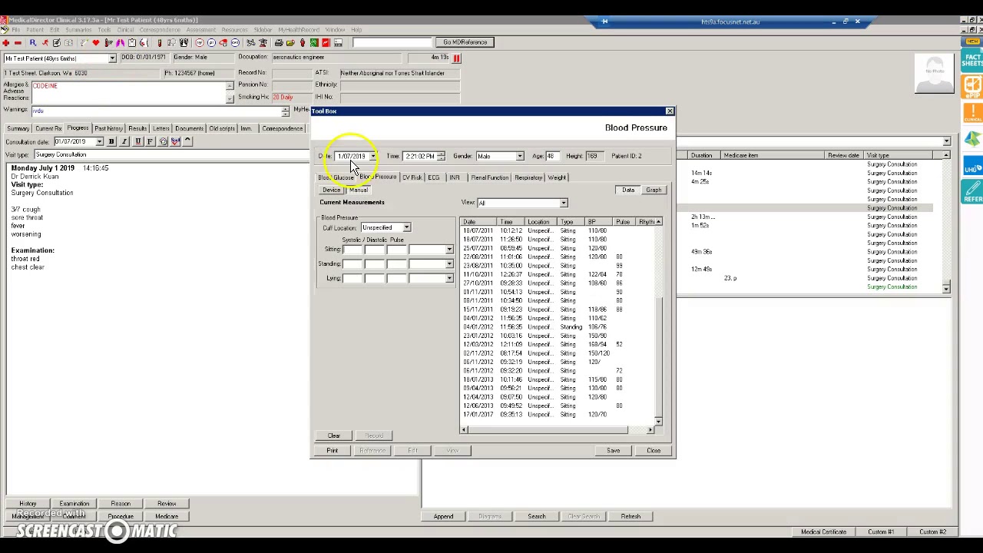Open the Refer sidebar icon
Screen dimensions: 983x553
click(972, 191)
